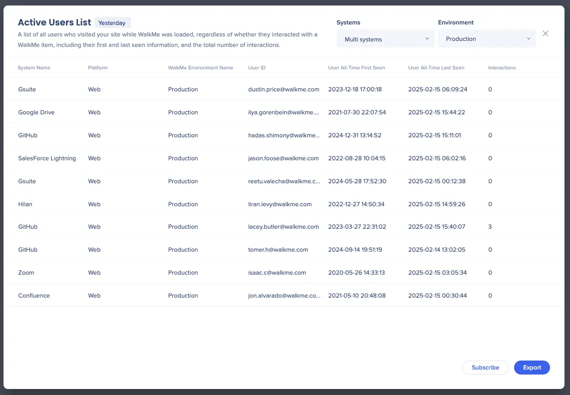Open the Systems dropdown showing Multi systems
The height and width of the screenshot is (395, 570).
(x=385, y=39)
